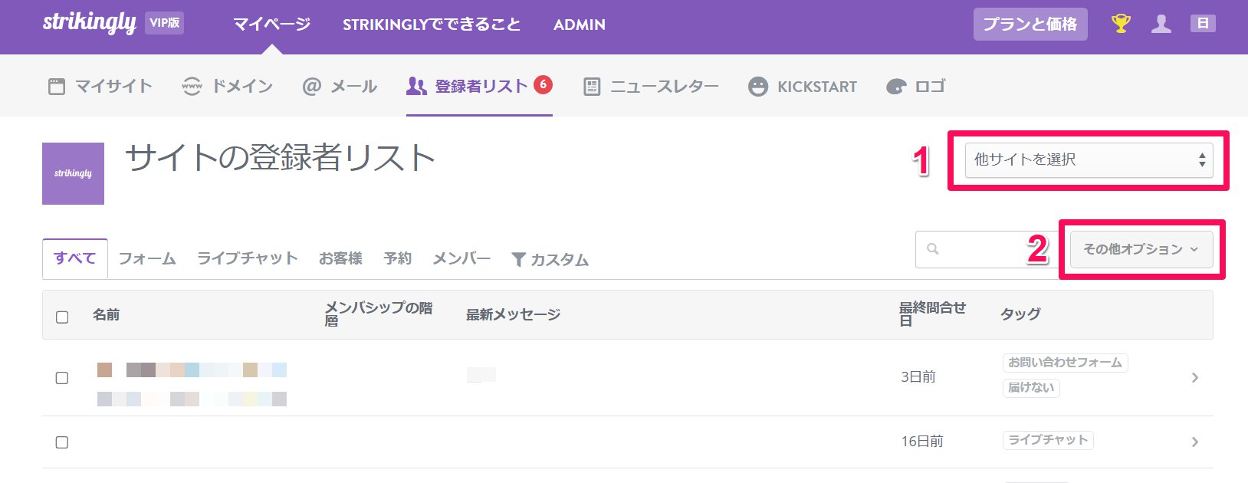Click the @ メール icon
The height and width of the screenshot is (483, 1248).
[x=311, y=87]
